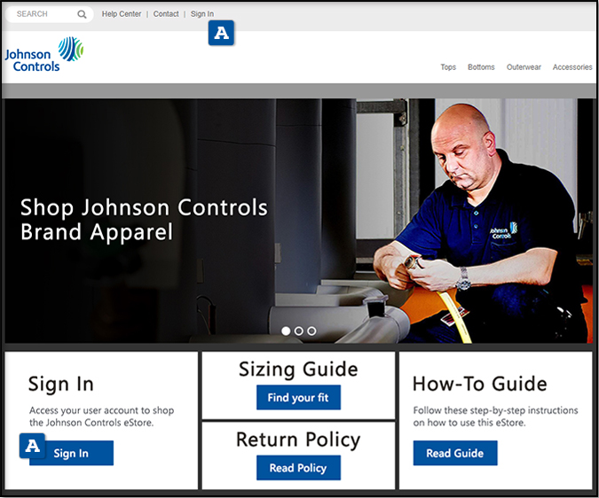Open the Contact link in top bar
Viewport: 599px width, 498px height.
[x=166, y=14]
